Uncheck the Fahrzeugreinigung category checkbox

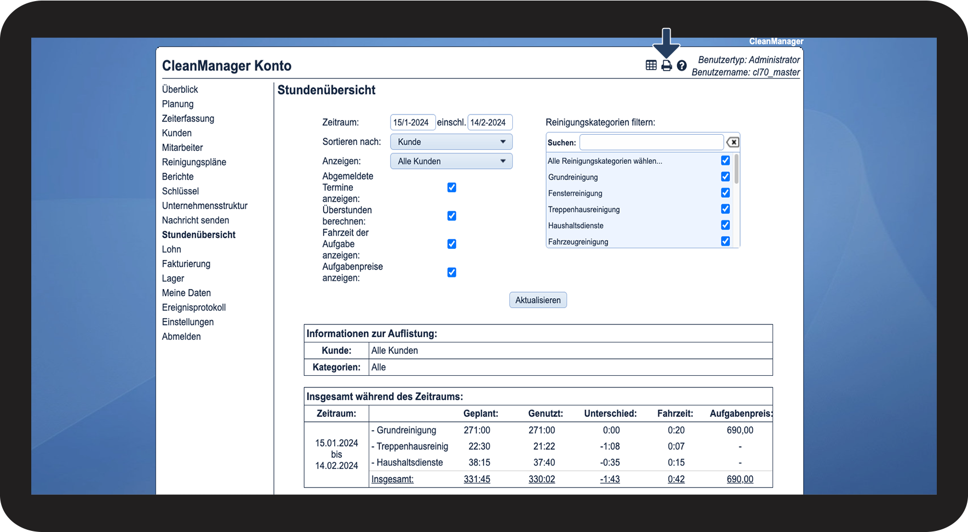(x=725, y=241)
